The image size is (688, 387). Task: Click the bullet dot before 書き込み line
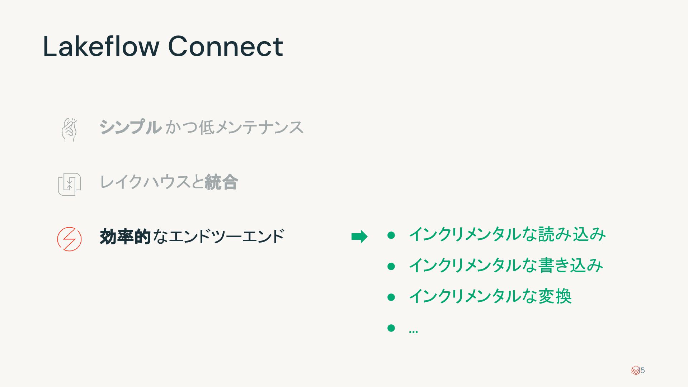(x=391, y=266)
